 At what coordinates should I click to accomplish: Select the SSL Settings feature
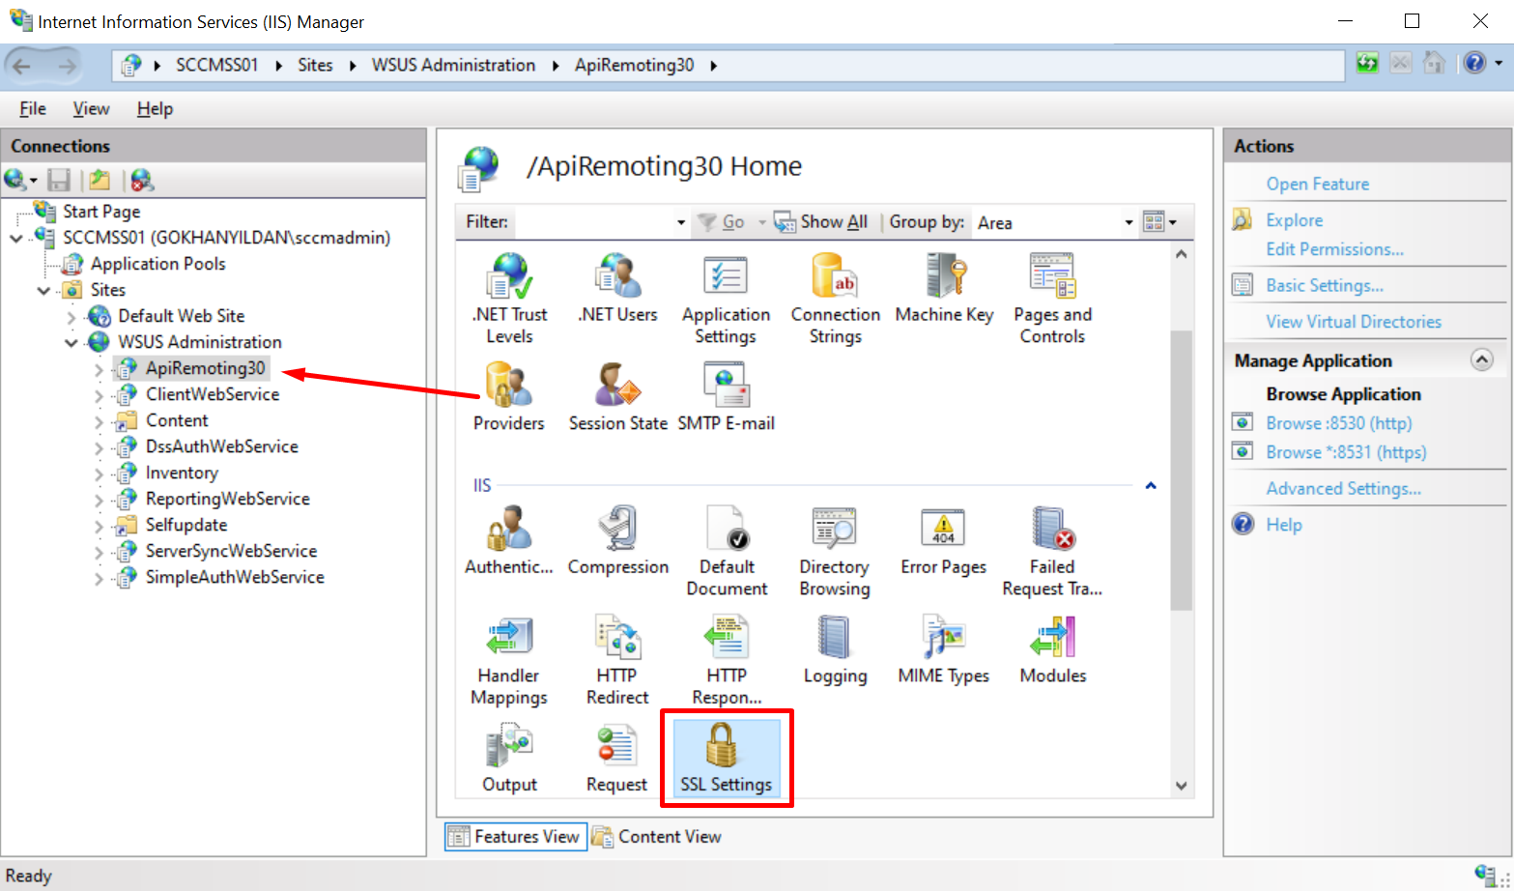pyautogui.click(x=726, y=758)
